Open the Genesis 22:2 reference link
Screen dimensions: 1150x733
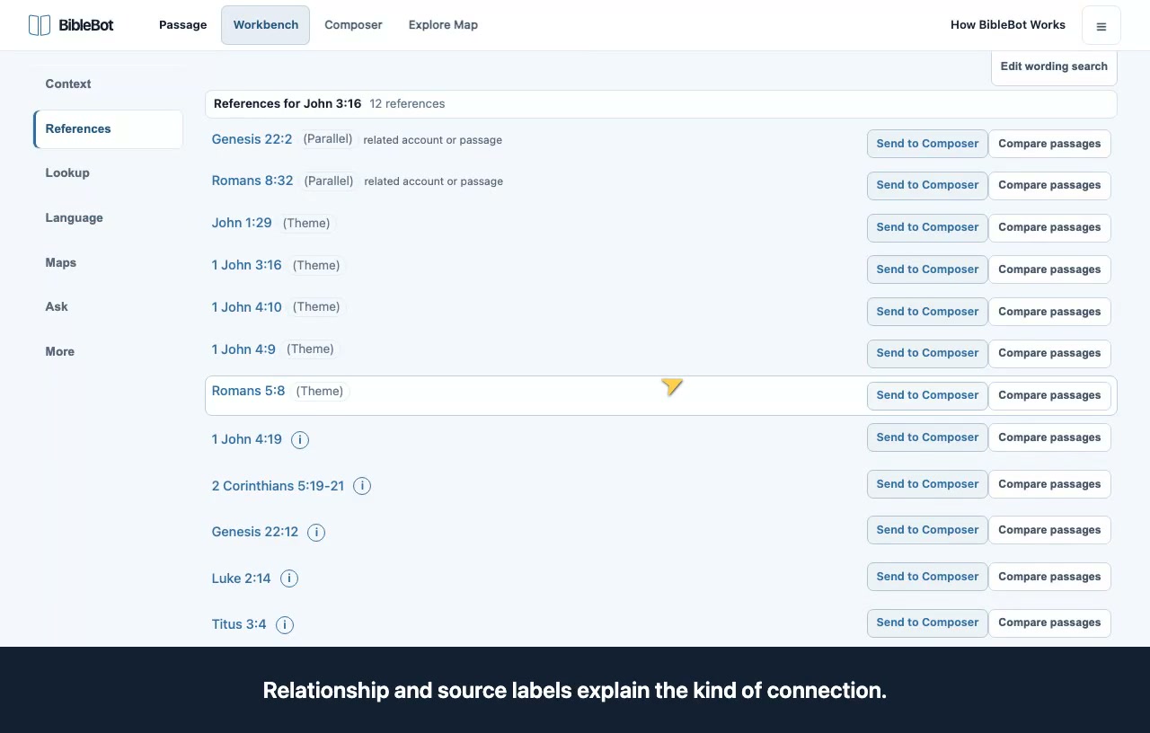click(252, 139)
